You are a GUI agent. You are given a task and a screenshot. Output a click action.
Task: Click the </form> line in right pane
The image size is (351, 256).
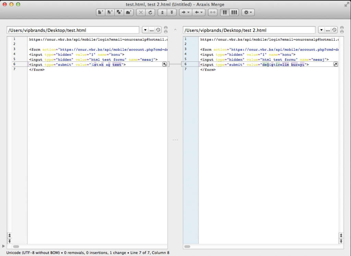click(x=208, y=70)
